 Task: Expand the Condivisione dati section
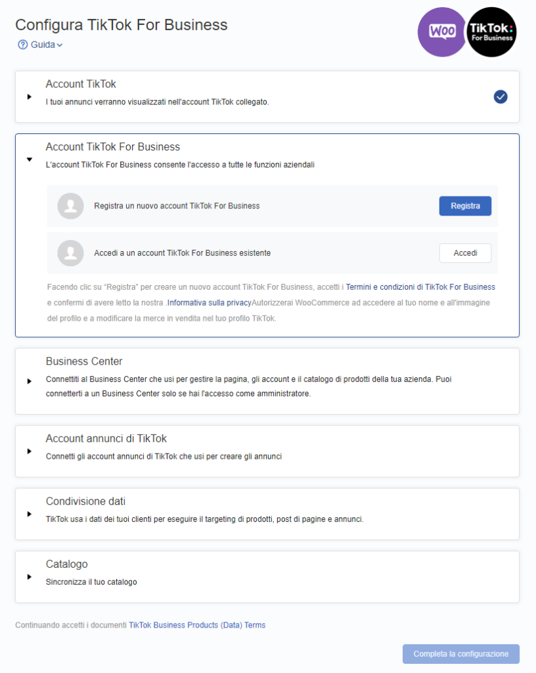(29, 514)
